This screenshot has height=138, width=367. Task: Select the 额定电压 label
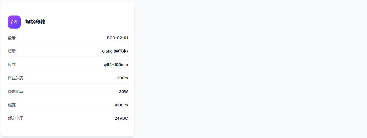15,118
